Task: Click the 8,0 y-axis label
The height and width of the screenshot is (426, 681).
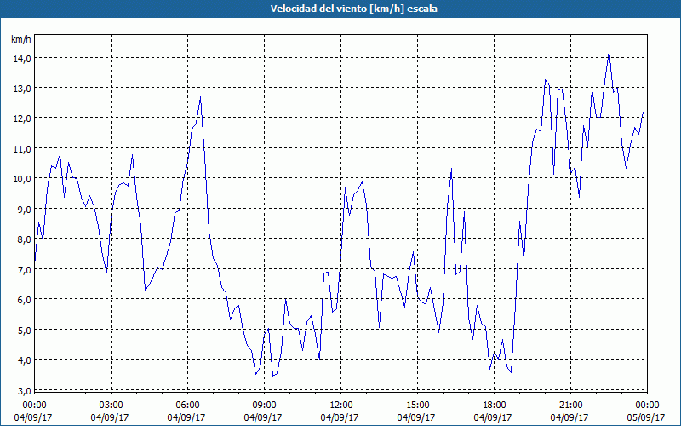Action: click(x=23, y=239)
